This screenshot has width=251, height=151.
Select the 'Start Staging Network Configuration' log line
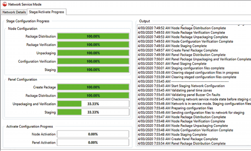pyautogui.click(x=181, y=86)
